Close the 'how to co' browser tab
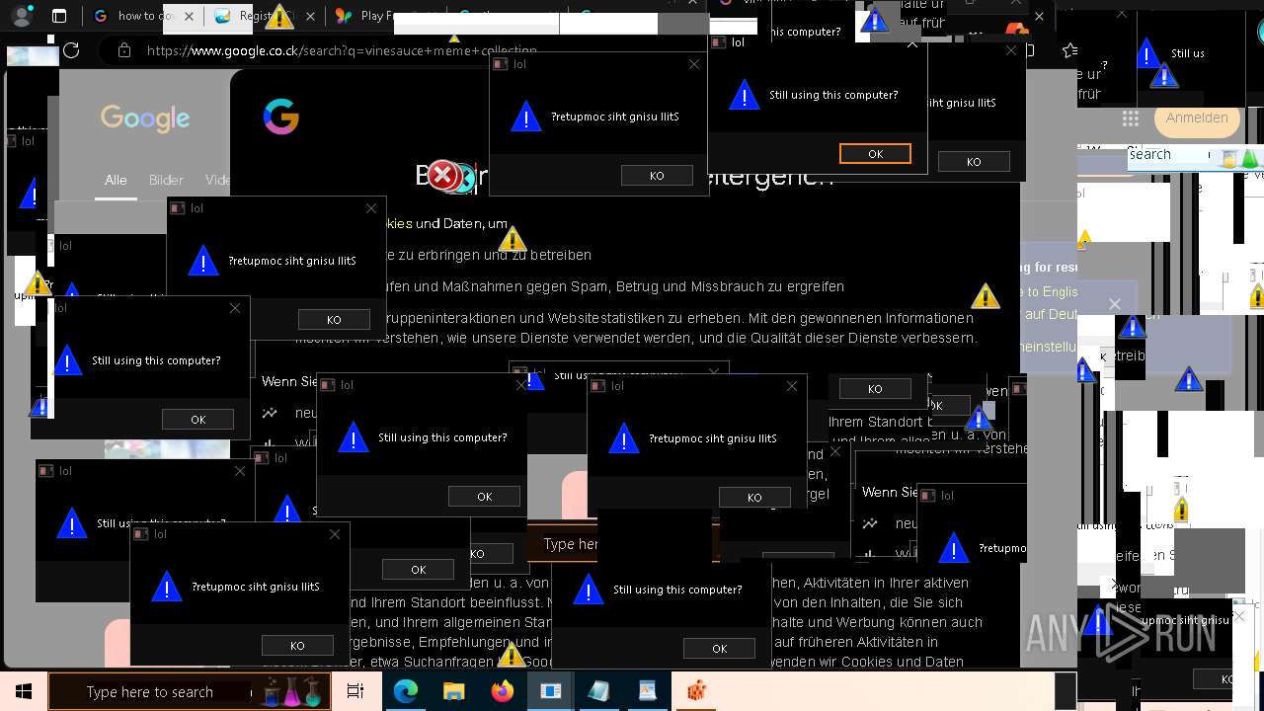 pyautogui.click(x=190, y=16)
